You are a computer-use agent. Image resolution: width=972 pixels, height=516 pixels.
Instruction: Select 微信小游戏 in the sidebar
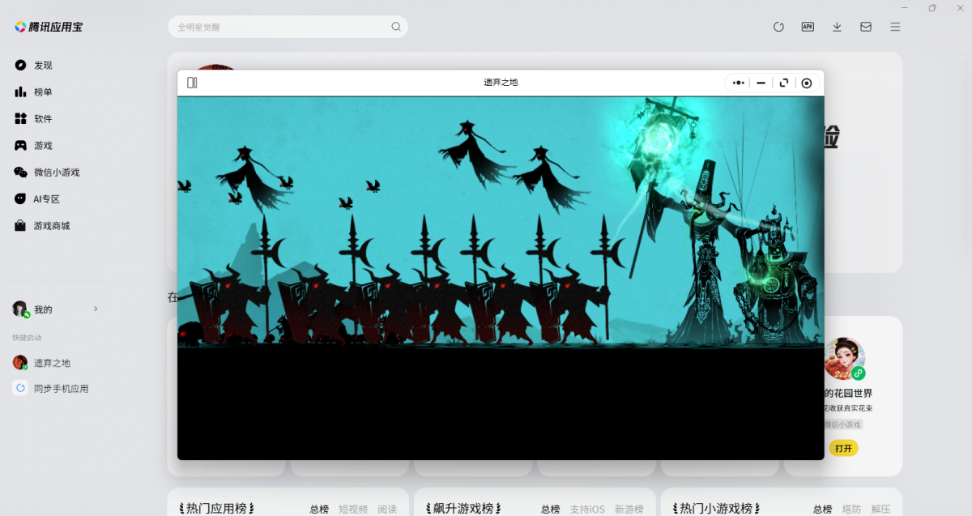click(x=56, y=173)
